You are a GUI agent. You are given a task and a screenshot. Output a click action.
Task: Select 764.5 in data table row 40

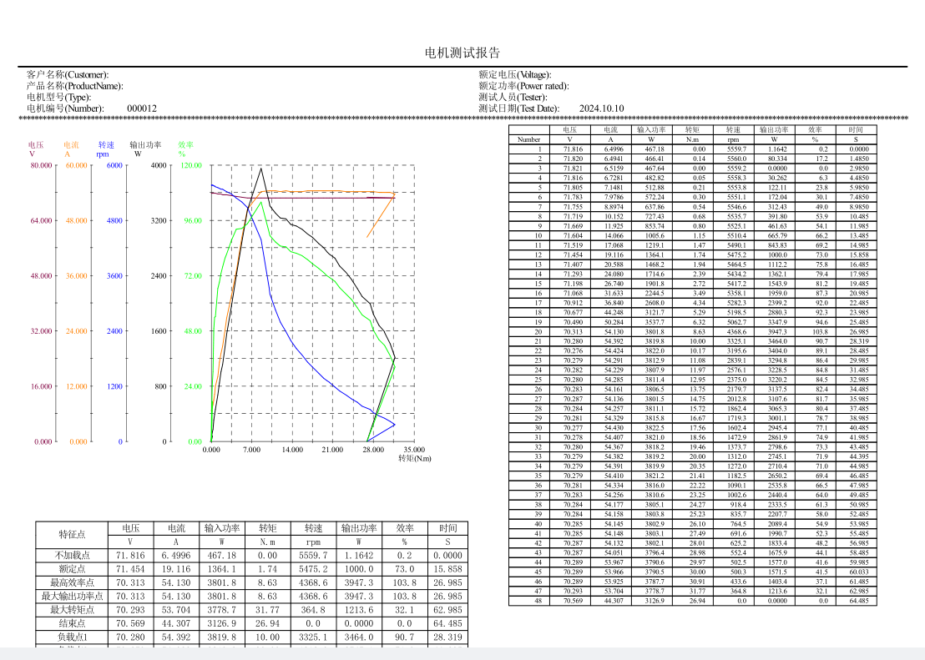click(738, 524)
